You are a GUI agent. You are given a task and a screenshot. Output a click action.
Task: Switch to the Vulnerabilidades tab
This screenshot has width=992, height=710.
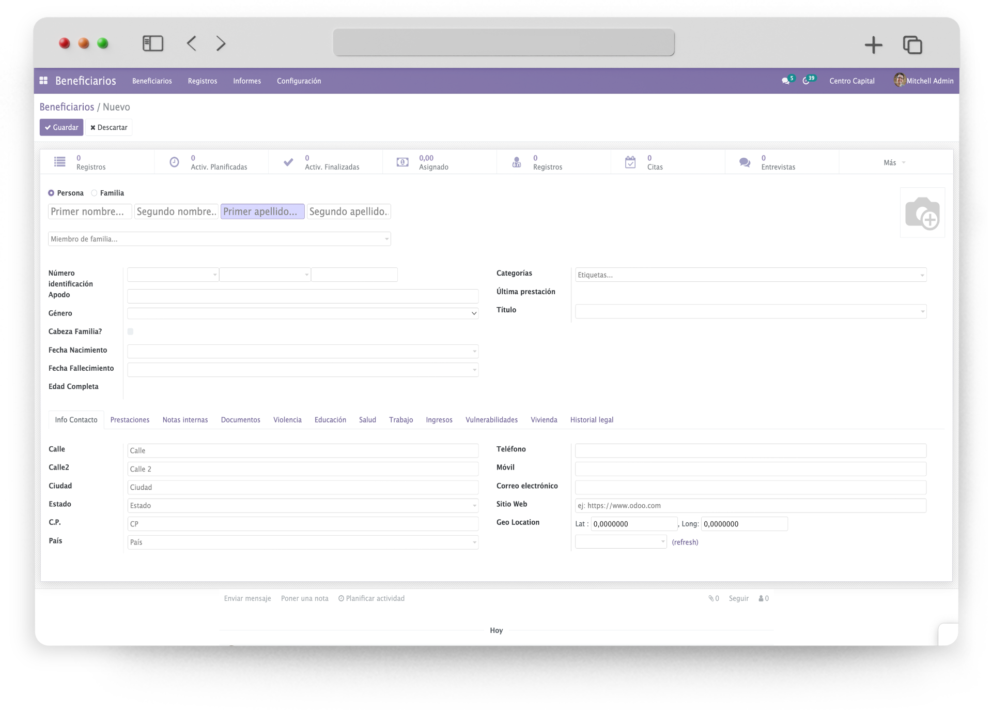click(x=491, y=420)
